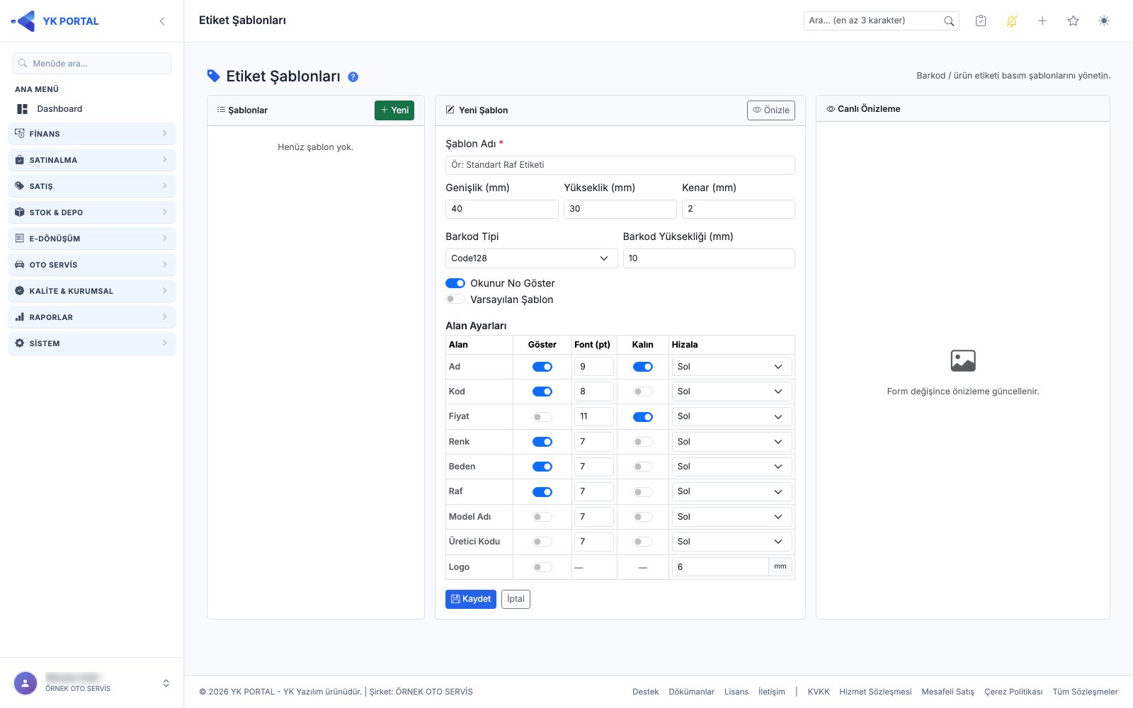Screen dimensions: 1133x708
Task: Open Hizala dropdown for the Ad row
Action: coord(731,367)
